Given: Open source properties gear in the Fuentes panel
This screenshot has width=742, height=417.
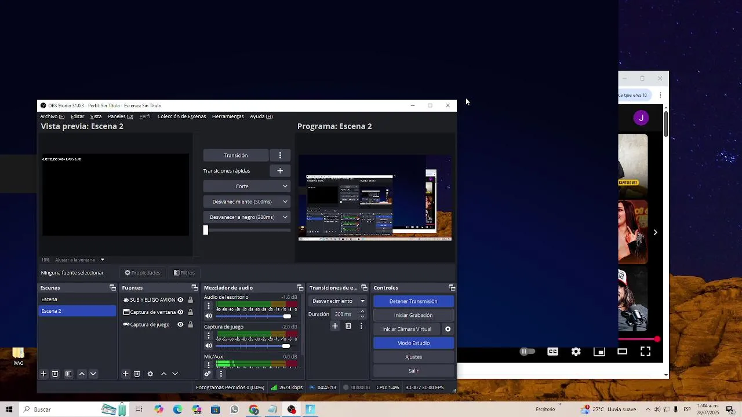Looking at the screenshot, I should [150, 374].
